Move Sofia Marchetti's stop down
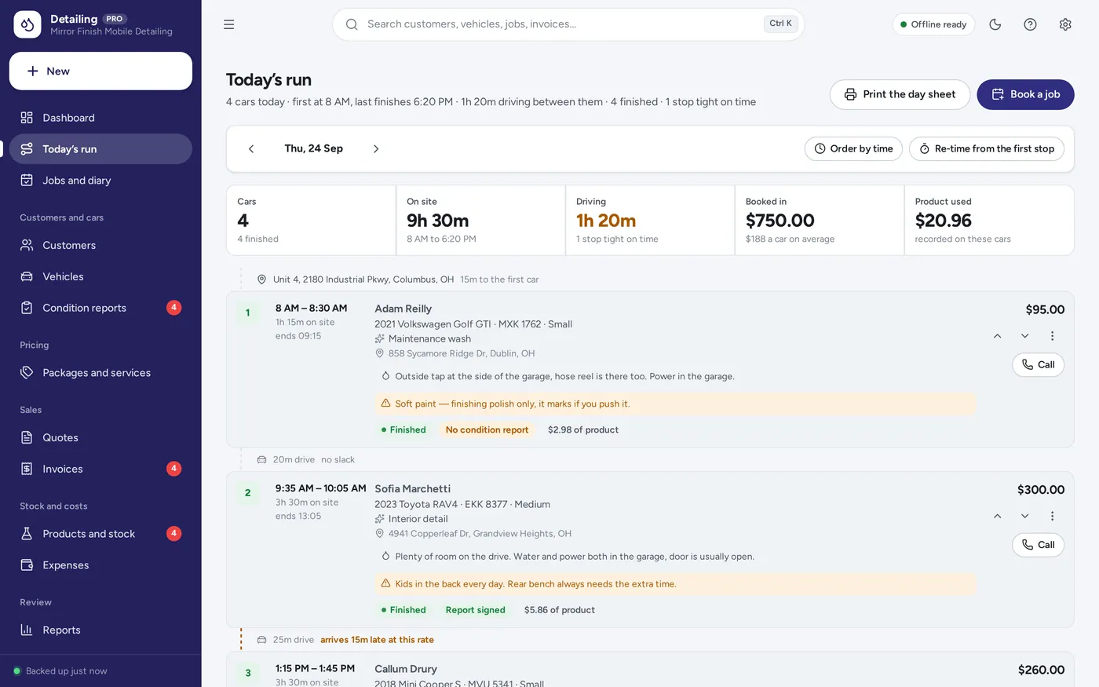The image size is (1099, 687). [x=1024, y=516]
